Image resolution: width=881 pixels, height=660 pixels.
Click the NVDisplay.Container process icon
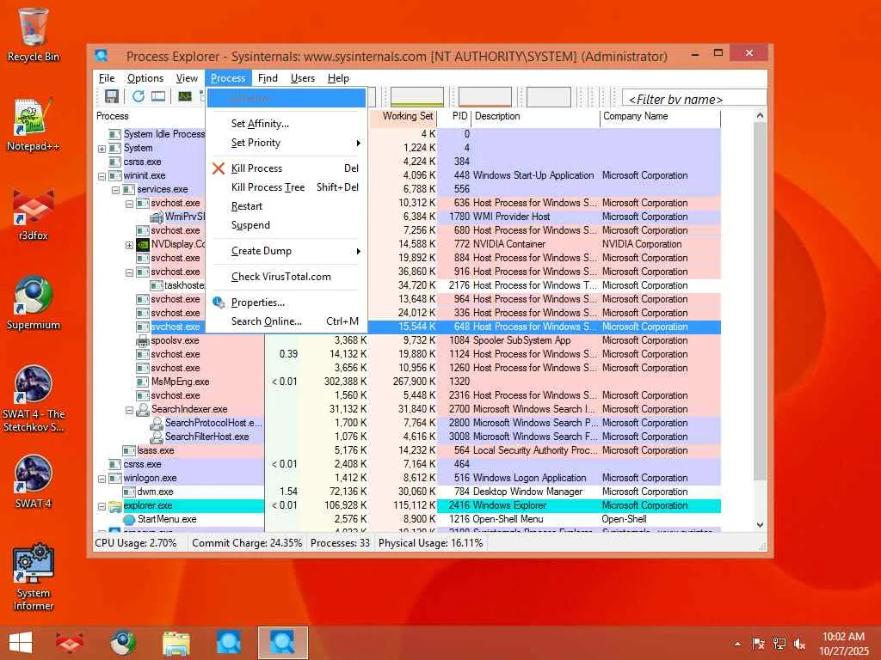point(143,244)
